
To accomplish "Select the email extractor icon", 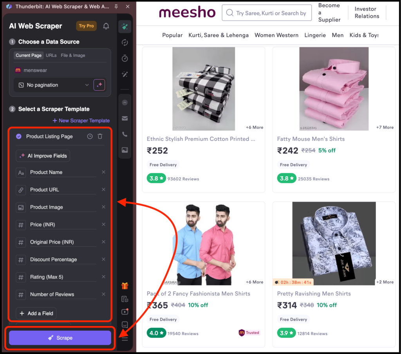I will click(x=125, y=118).
